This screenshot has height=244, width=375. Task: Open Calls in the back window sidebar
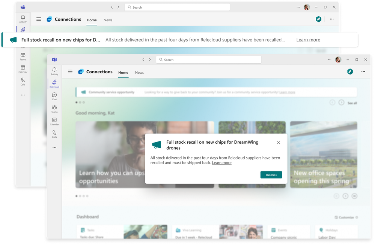coord(23,82)
